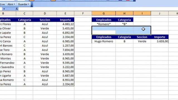Click the 9.595,00 importe cell
Image resolution: width=178 pixels, height=100 pixels.
pos(65,63)
